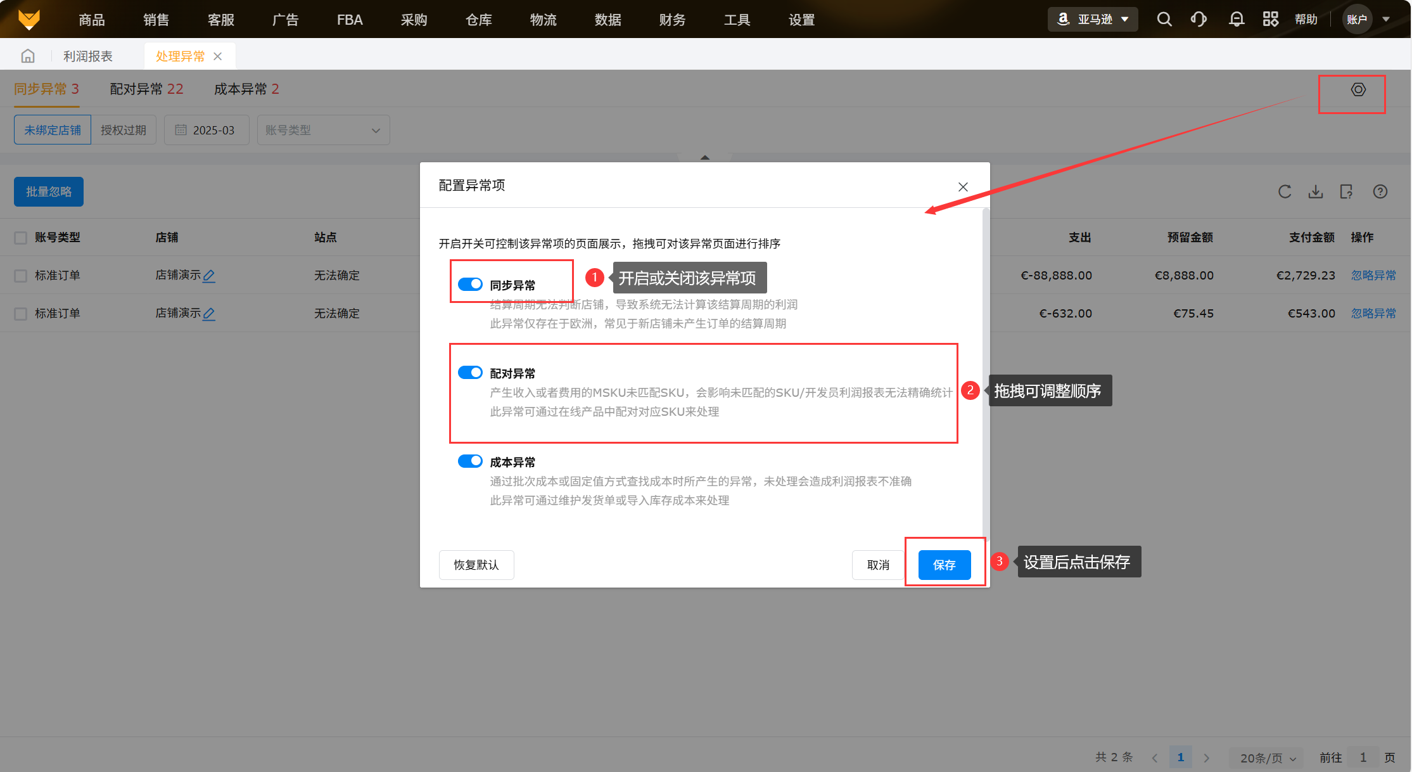Viewport: 1412px width, 772px height.
Task: Edit store name pencil icon in first row
Action: 209,276
